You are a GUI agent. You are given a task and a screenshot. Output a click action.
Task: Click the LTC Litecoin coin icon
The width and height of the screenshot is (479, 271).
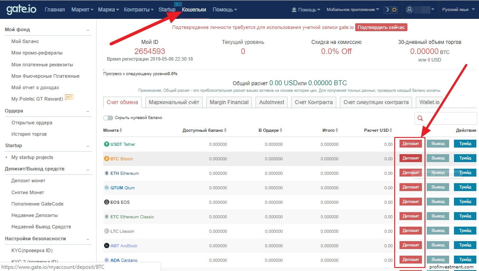(107, 231)
